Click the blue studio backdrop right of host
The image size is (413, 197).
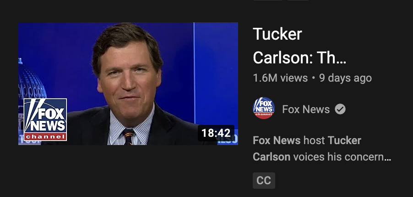(216, 73)
